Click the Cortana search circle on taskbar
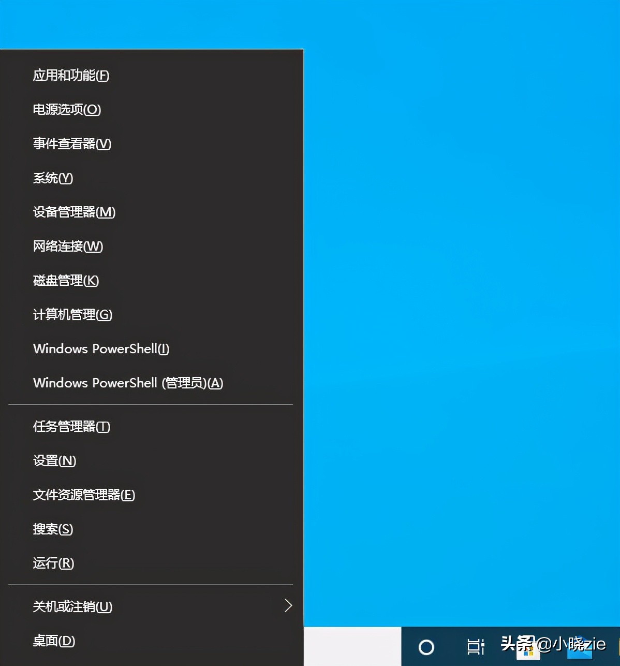620x666 pixels. (x=425, y=647)
